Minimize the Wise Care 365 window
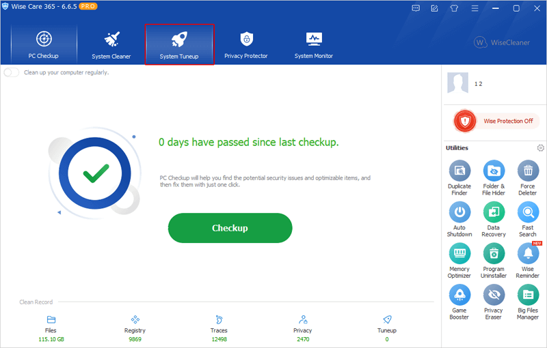Viewport: 547px width, 348px height. [x=495, y=8]
